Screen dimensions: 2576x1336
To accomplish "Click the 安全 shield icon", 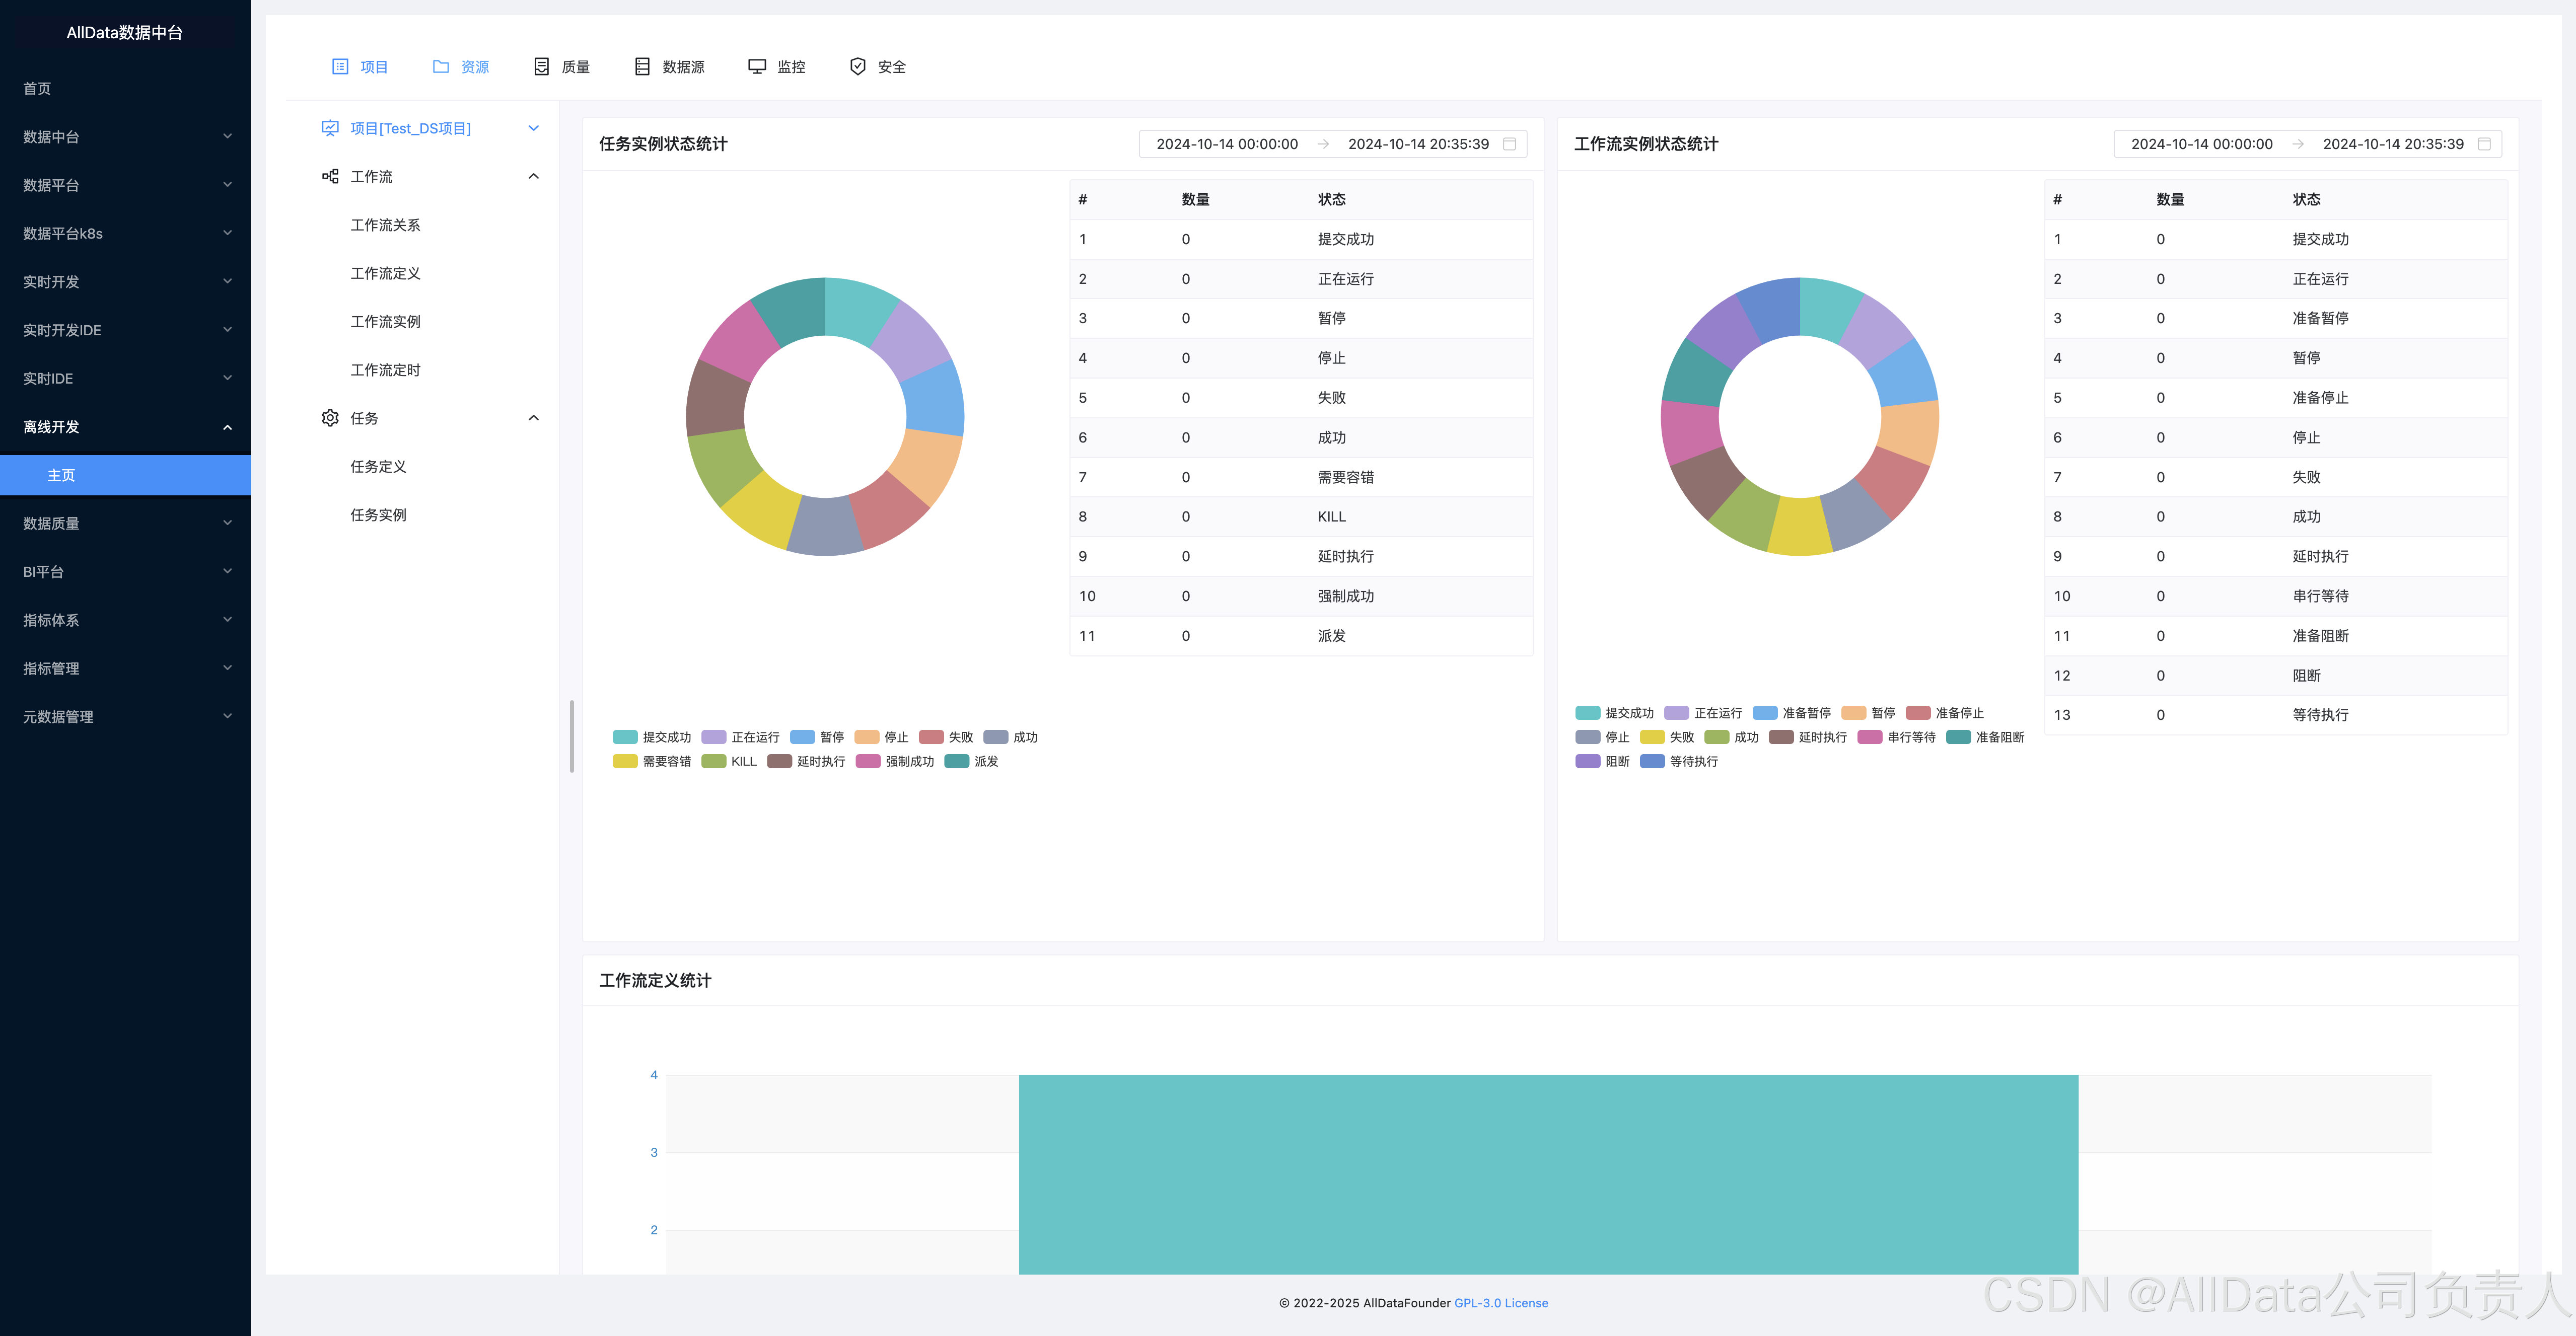I will [x=857, y=67].
